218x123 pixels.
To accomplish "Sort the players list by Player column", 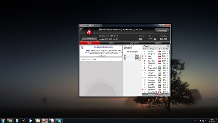I will (152, 49).
